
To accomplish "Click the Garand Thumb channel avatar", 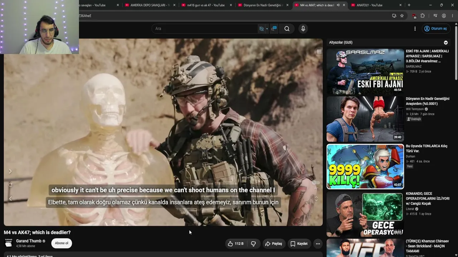I will 8,243.
